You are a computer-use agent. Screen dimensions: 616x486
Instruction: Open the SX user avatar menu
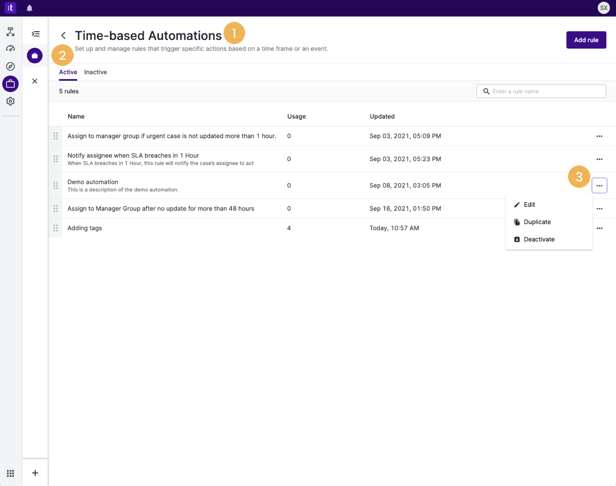coord(604,8)
